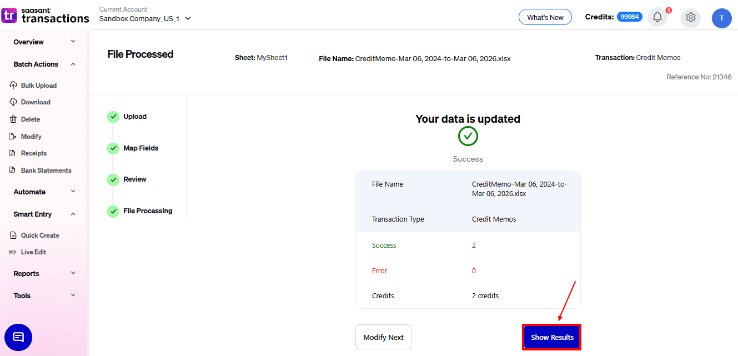Open notifications bell icon
Viewport: 738px width, 356px height.
click(657, 17)
